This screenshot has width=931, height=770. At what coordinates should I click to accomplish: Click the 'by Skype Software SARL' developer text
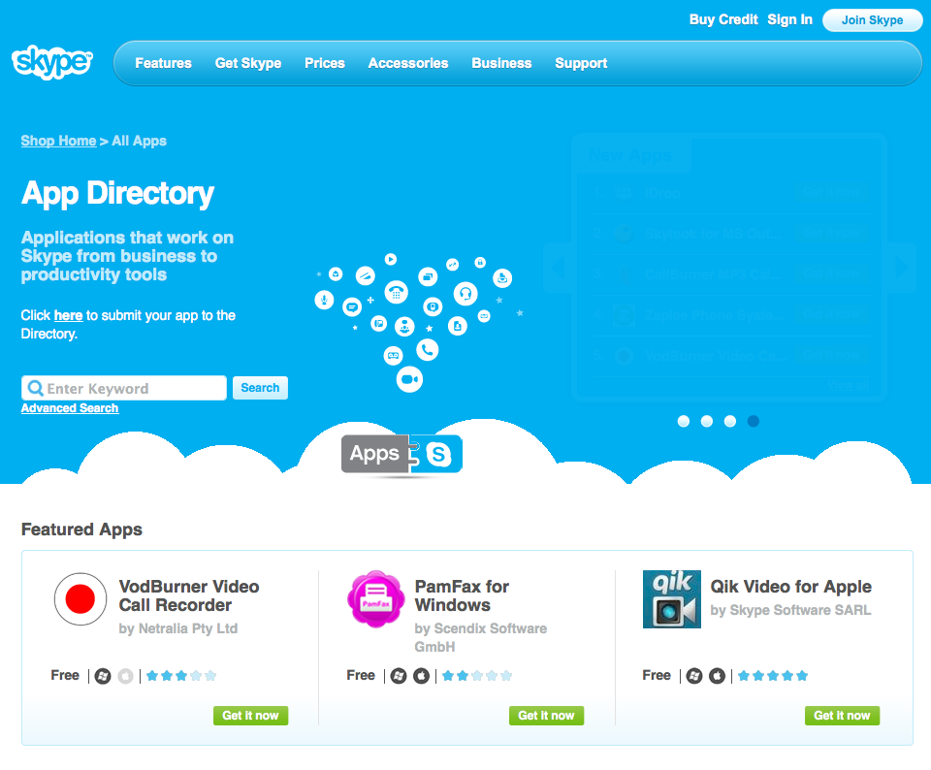[x=790, y=610]
